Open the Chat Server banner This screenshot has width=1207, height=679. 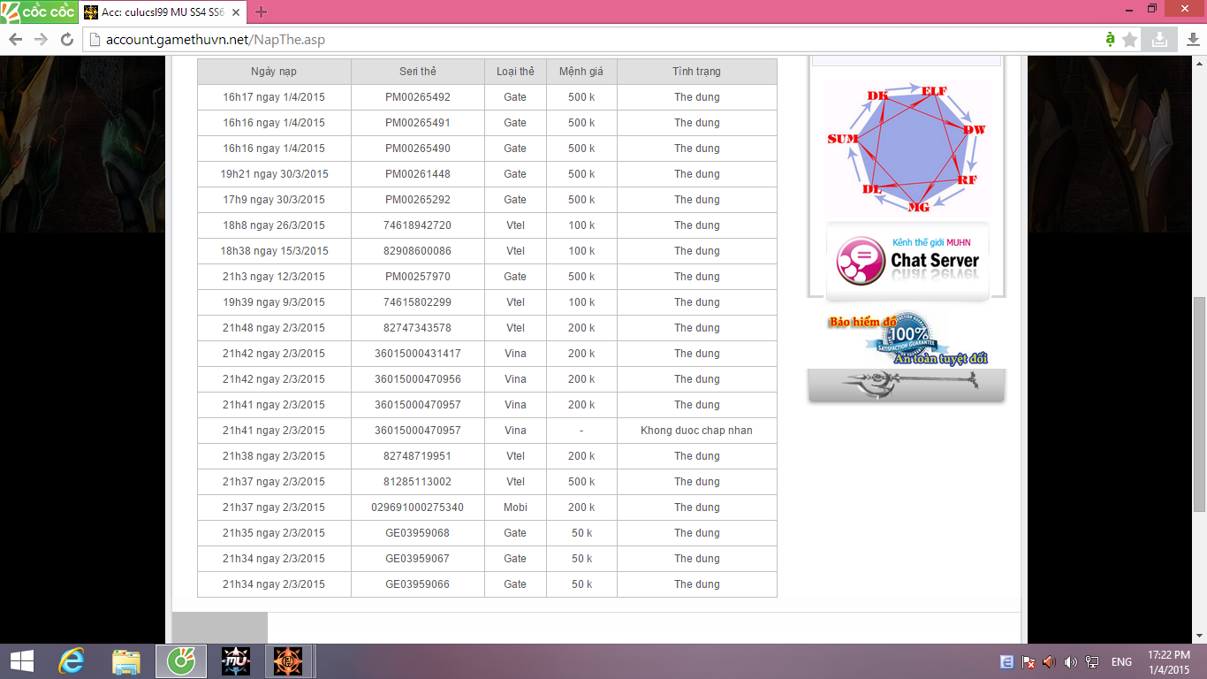(907, 261)
